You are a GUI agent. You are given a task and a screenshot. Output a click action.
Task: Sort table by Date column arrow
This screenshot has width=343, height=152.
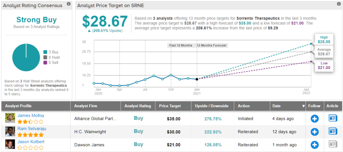(303, 106)
